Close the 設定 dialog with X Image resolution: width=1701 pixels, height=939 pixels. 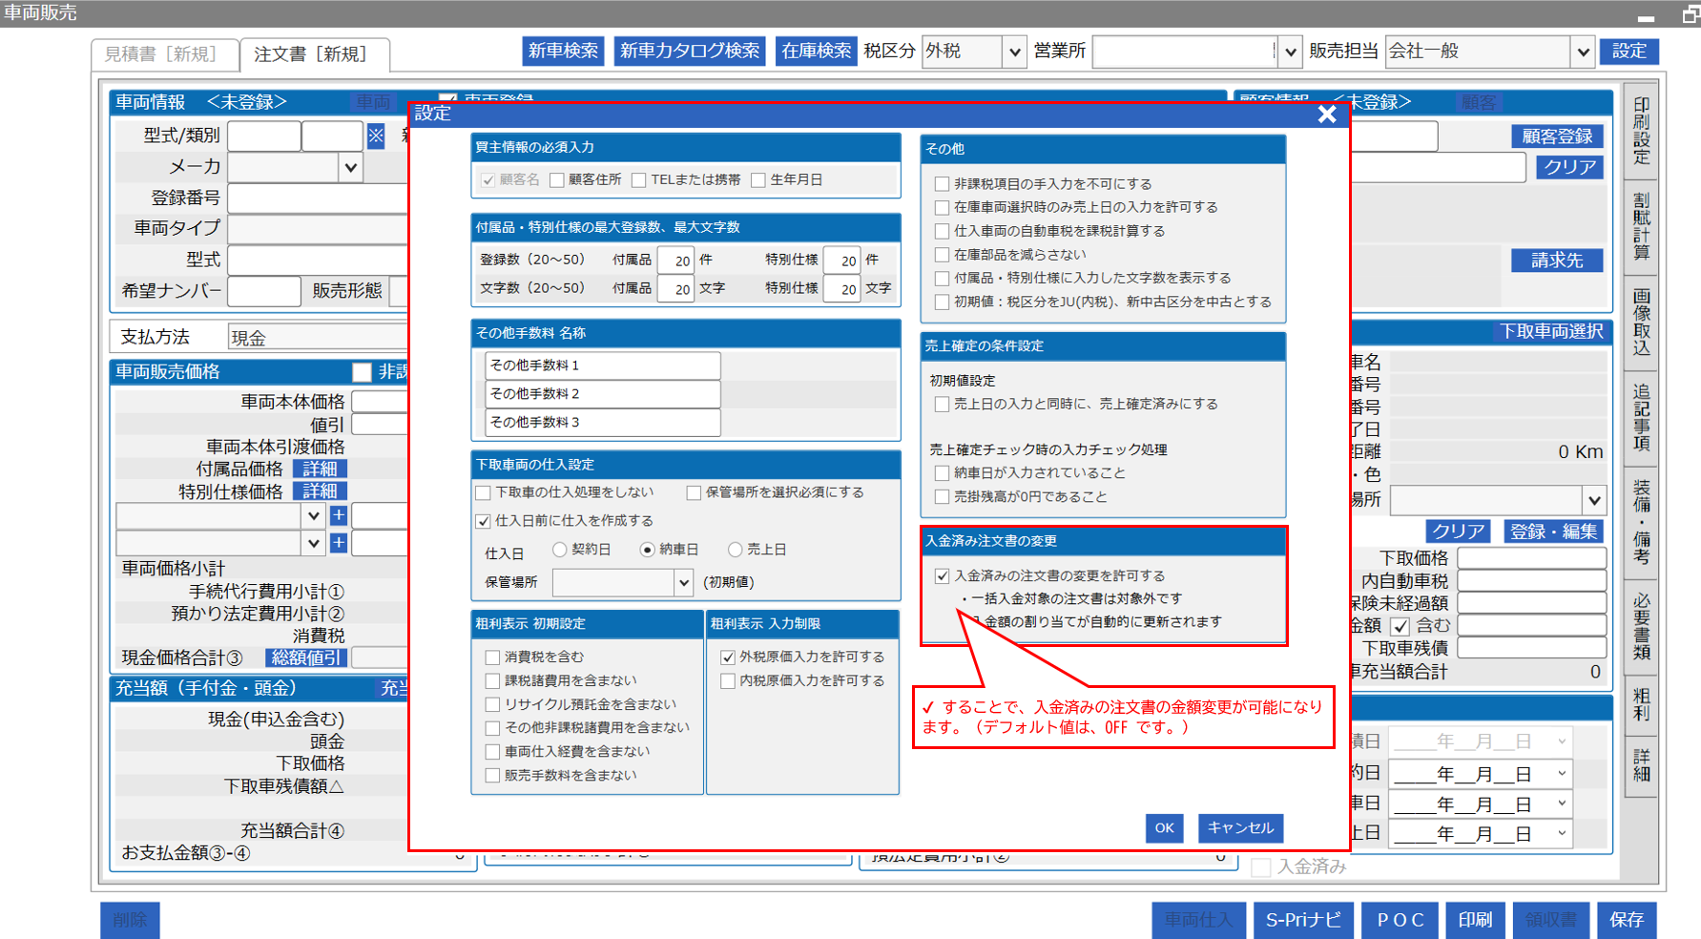point(1326,115)
